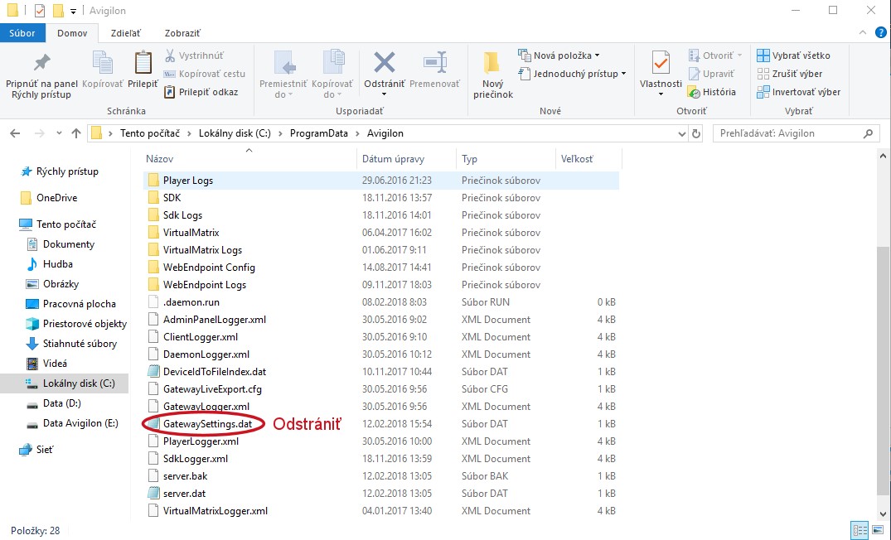The image size is (891, 540).
Task: Open Rýchly prístup in navigation pane
Action: coord(67,171)
